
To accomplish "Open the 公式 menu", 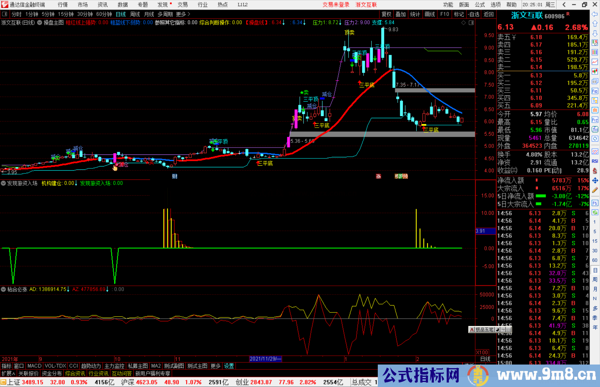I will [480, 5].
